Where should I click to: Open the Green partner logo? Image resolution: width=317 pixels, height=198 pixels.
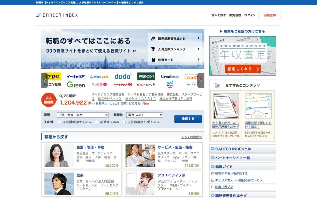(x=76, y=84)
